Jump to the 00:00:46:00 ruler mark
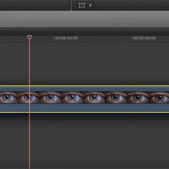 [x=144, y=38]
